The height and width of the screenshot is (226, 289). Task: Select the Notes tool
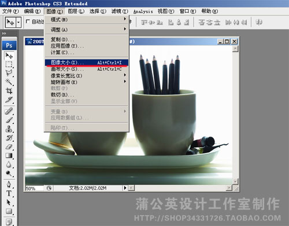pyautogui.click(x=9, y=221)
